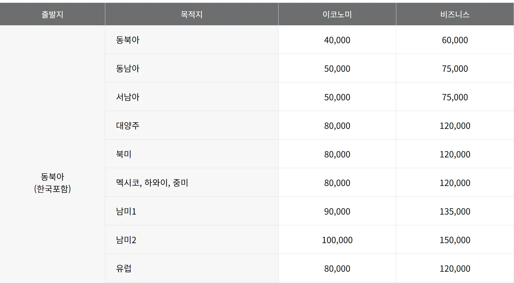Select the 서남아 destination row label
The width and height of the screenshot is (514, 283).
(128, 97)
